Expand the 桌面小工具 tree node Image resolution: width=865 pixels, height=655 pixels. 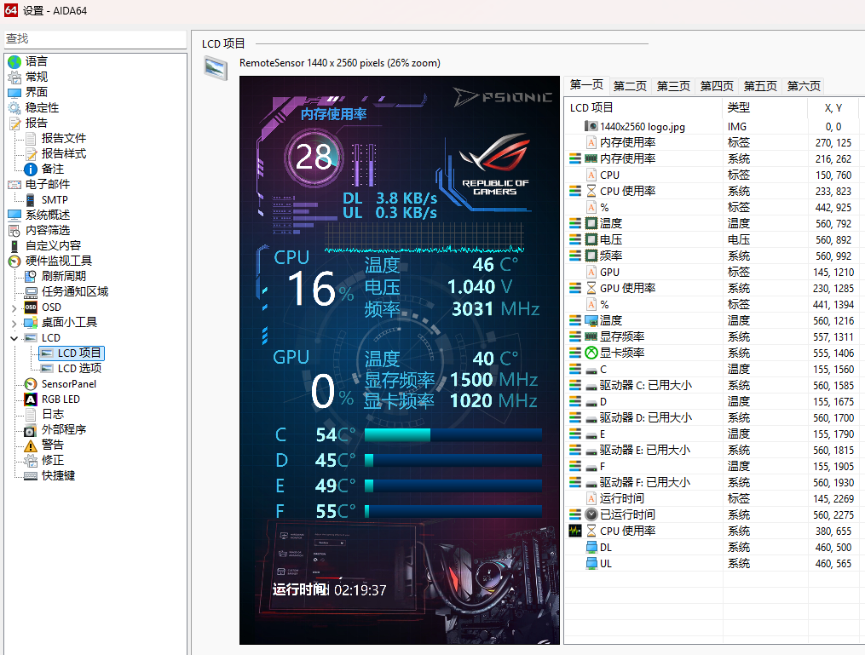pyautogui.click(x=14, y=323)
